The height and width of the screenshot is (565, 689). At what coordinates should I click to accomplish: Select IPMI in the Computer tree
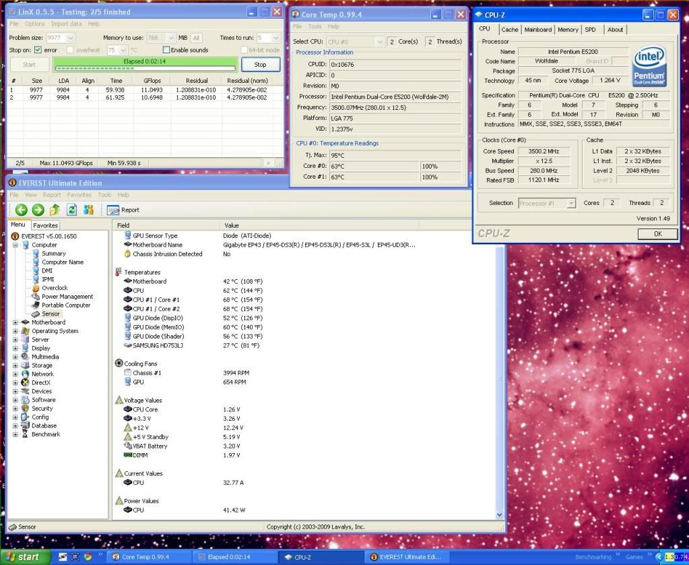(48, 279)
